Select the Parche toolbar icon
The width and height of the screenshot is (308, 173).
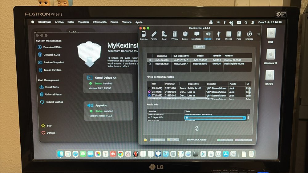154,35
